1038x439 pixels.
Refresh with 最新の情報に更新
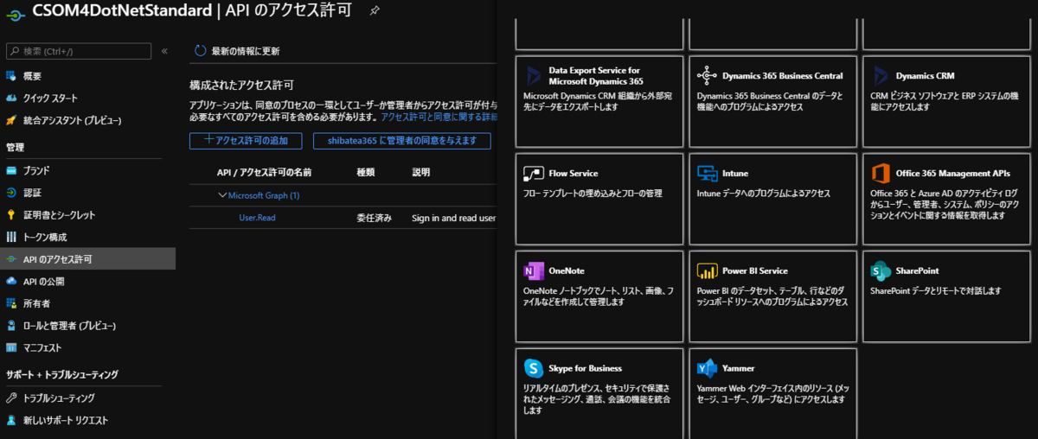point(237,51)
